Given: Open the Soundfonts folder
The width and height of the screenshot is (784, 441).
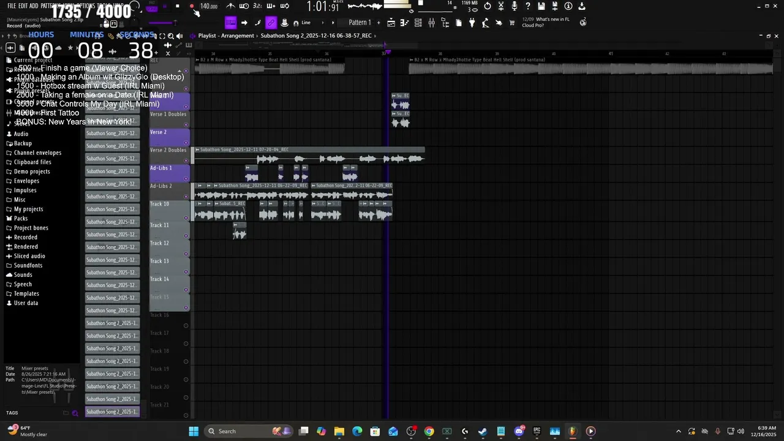Looking at the screenshot, I should pyautogui.click(x=28, y=265).
